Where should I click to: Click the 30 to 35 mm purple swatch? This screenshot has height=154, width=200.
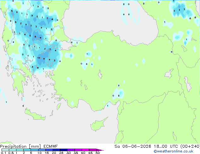point(71,150)
